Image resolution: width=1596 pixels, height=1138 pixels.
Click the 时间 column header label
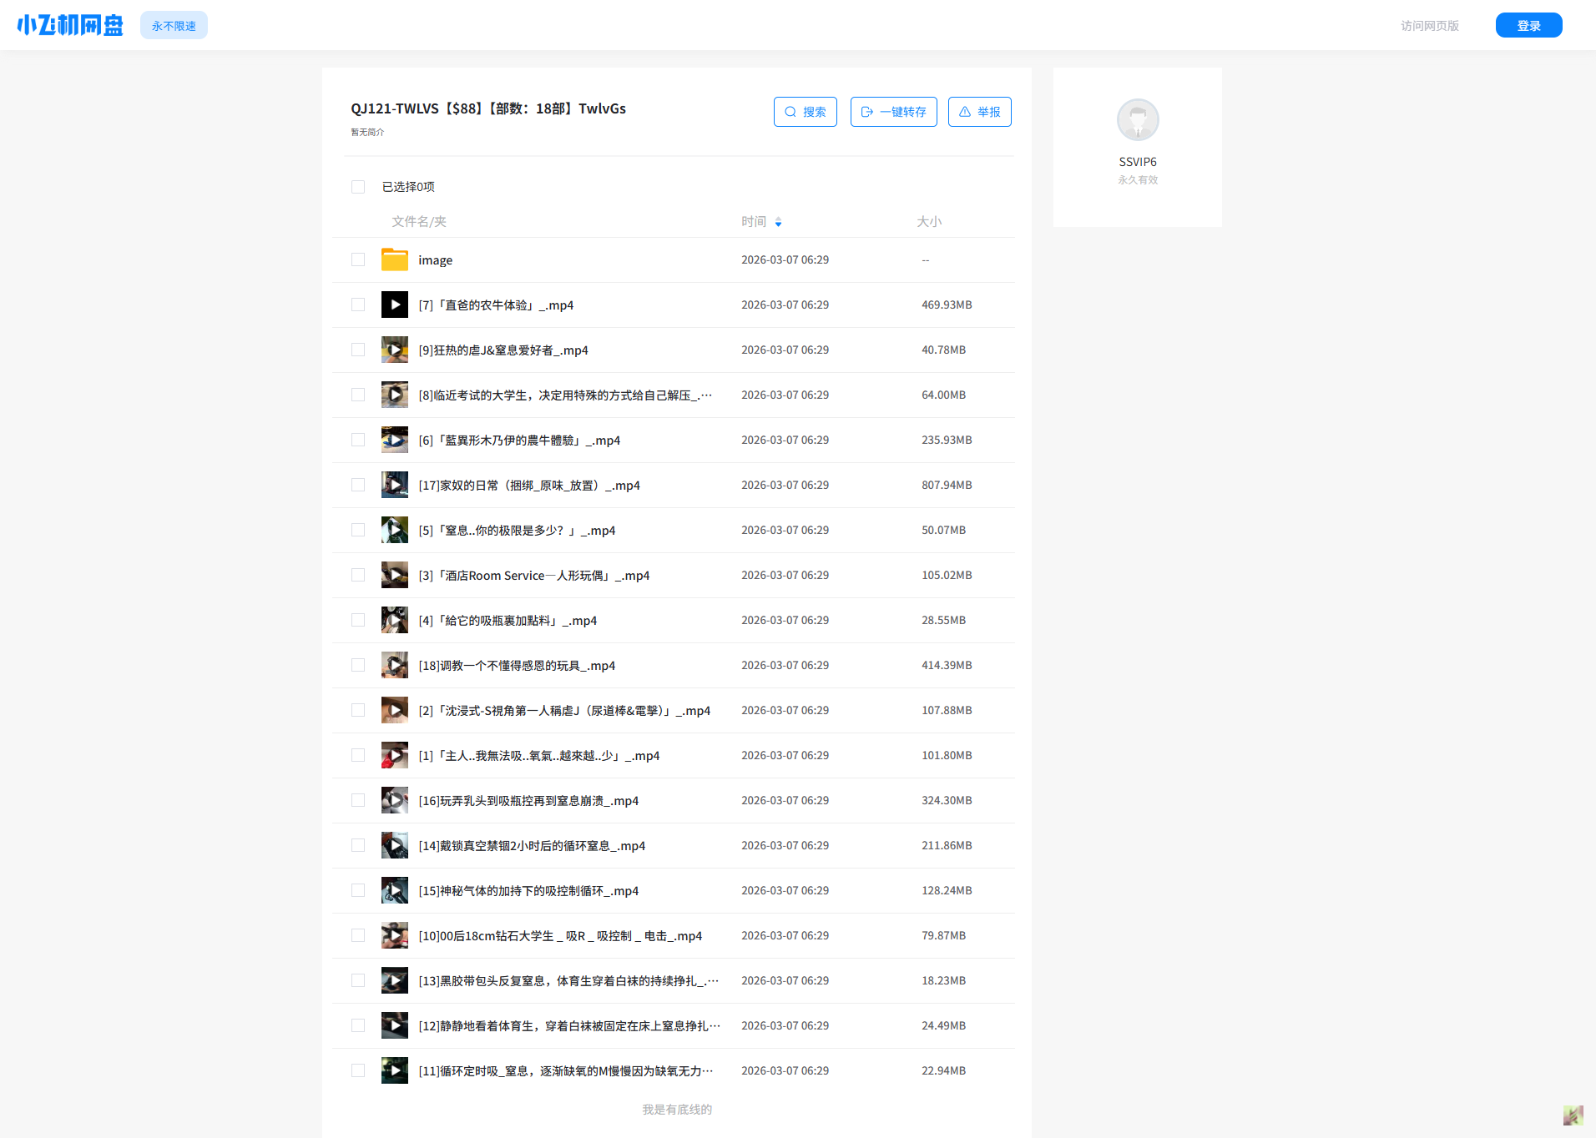click(x=753, y=221)
